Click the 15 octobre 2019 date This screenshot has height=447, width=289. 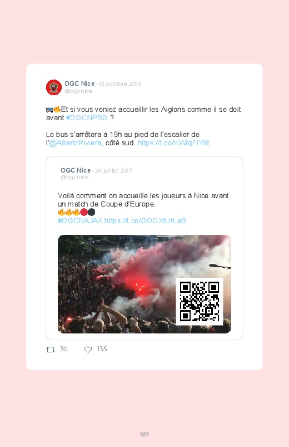(120, 84)
